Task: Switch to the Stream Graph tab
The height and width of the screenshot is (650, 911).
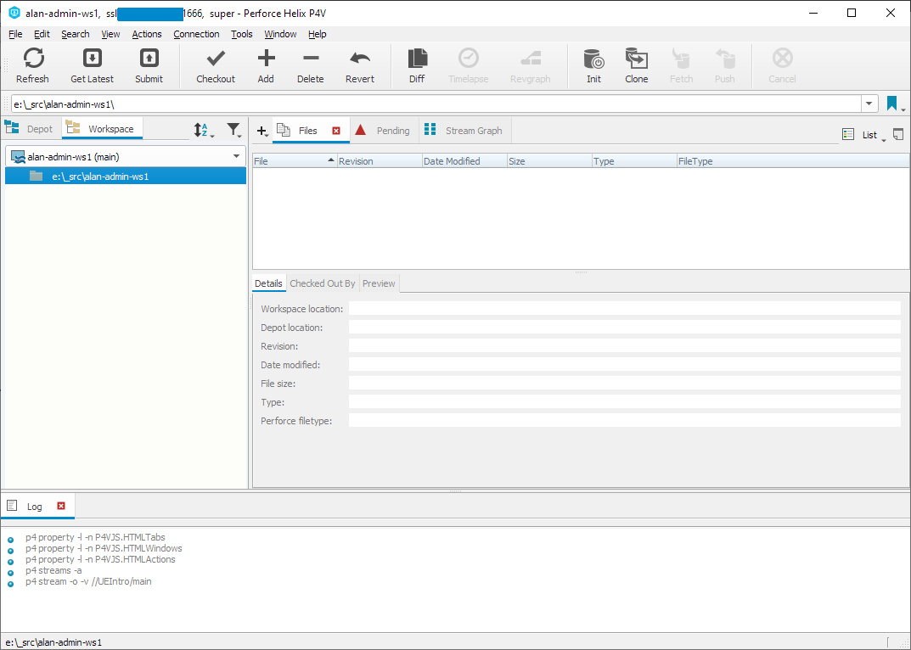Action: (x=464, y=131)
